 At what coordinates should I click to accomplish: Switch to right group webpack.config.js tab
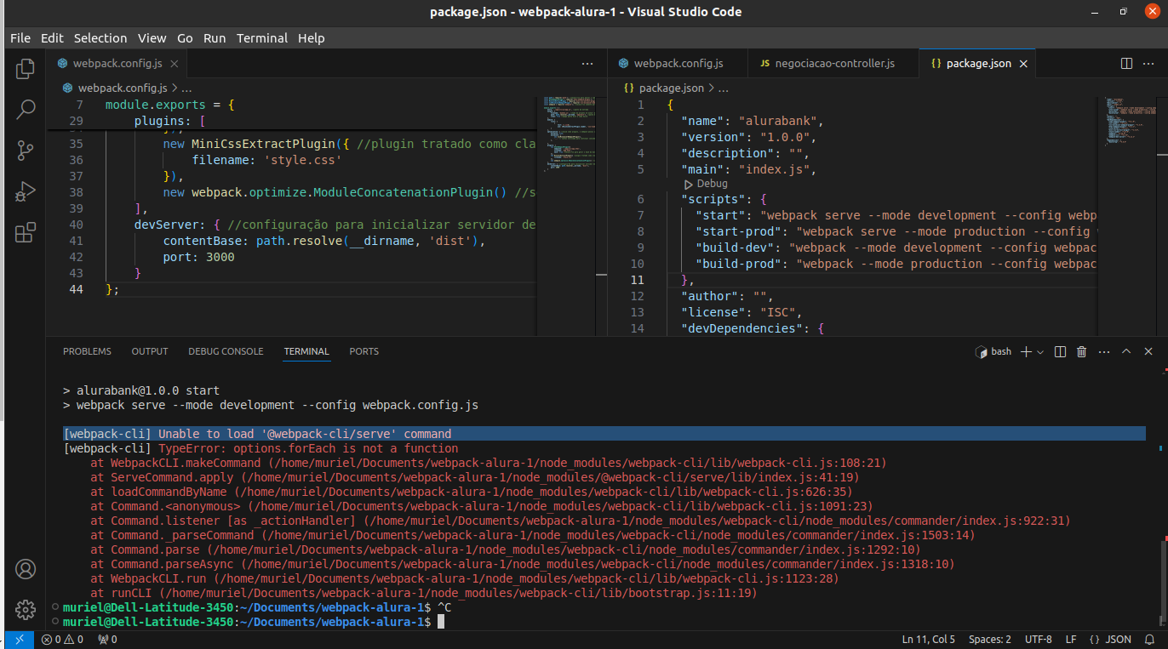(x=678, y=64)
